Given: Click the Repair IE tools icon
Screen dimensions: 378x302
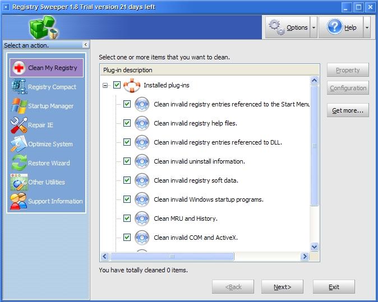Looking at the screenshot, I should coord(19,125).
